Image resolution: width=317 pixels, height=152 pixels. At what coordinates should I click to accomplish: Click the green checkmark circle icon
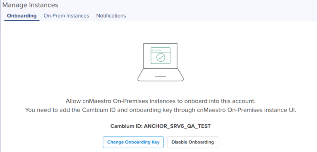click(161, 57)
